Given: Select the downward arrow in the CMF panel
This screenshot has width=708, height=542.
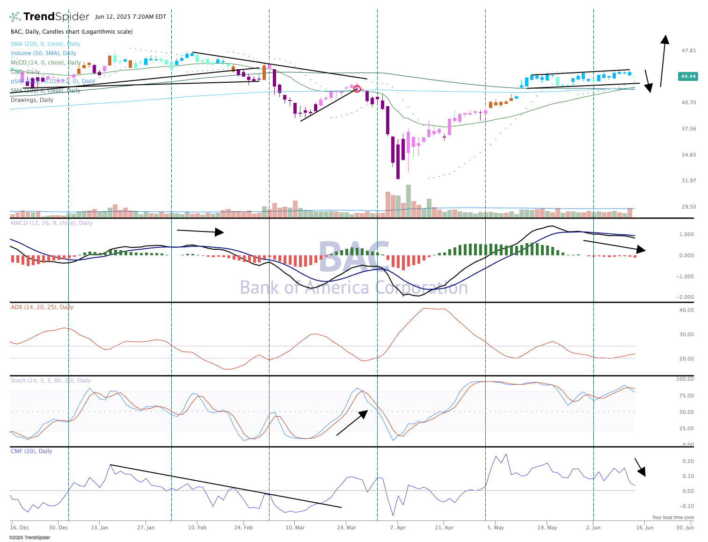Looking at the screenshot, I should click(640, 467).
